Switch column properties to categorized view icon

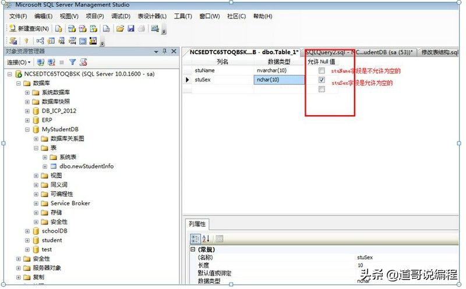(x=196, y=238)
